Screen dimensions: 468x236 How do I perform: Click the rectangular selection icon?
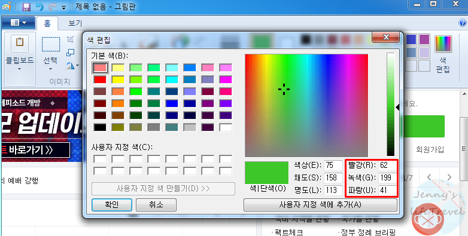coord(51,44)
